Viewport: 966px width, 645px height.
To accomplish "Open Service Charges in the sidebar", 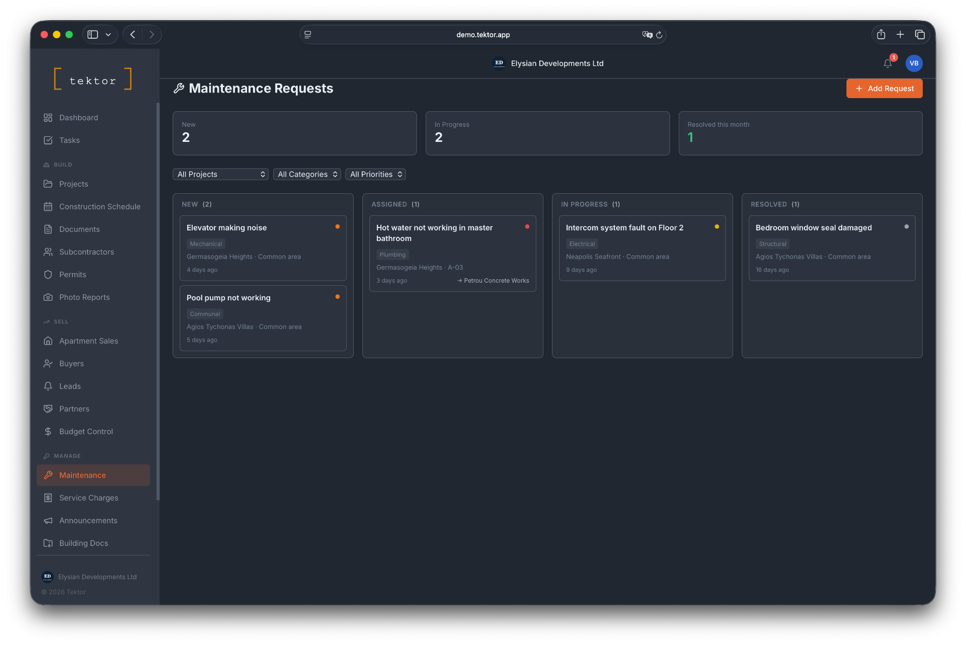I will coord(89,498).
